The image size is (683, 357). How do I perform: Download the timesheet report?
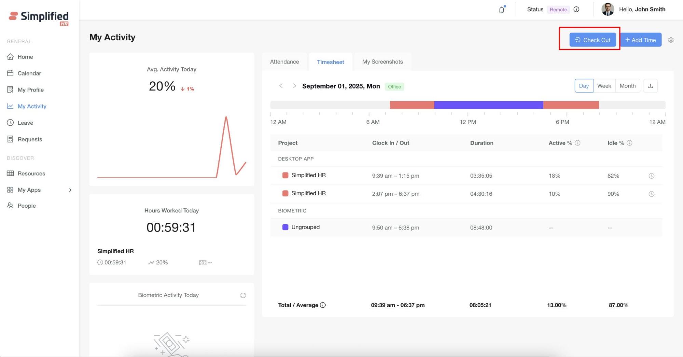(x=650, y=86)
